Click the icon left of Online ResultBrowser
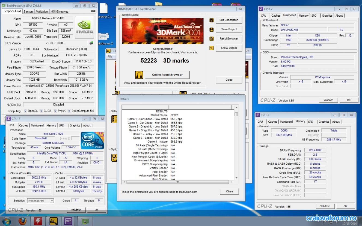 tap(139, 75)
